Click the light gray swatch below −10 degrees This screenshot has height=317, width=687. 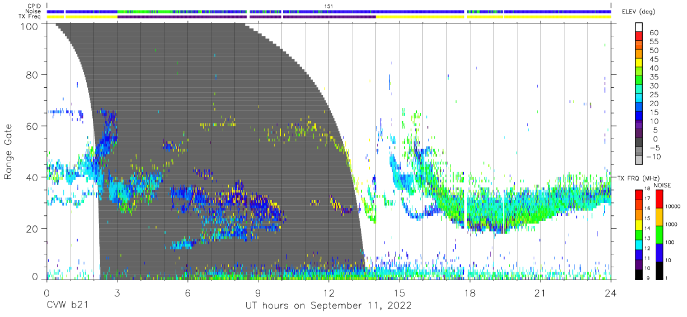click(x=638, y=161)
